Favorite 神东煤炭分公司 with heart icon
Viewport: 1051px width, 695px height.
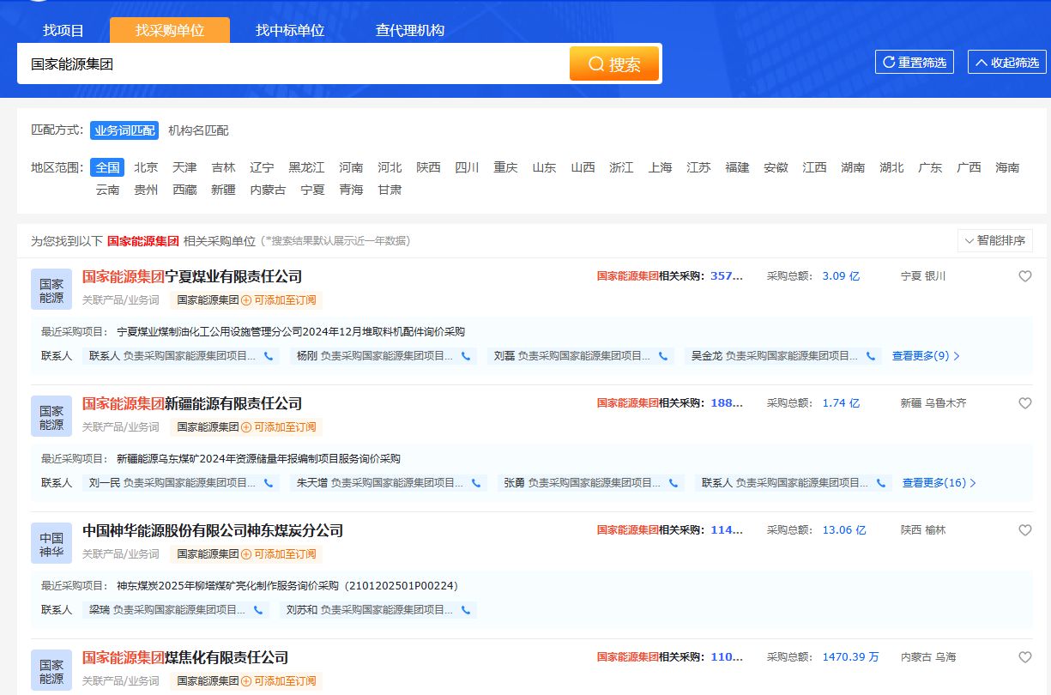[x=1024, y=530]
